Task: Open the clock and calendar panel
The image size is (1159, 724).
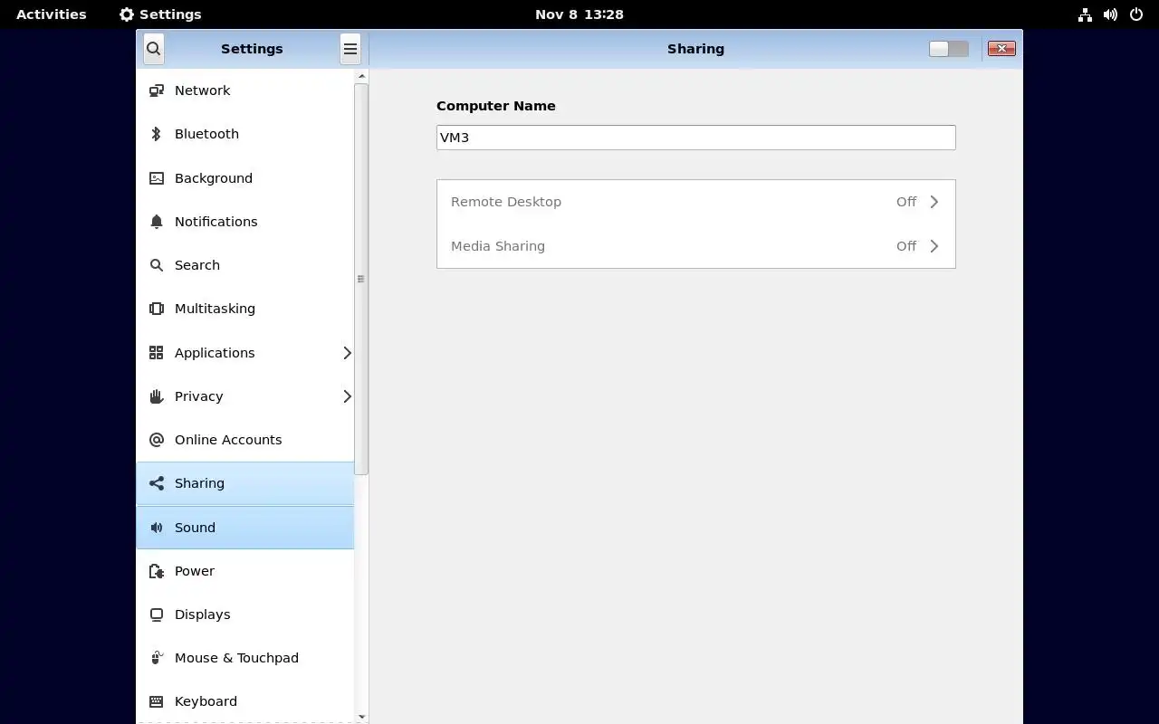Action: [579, 14]
